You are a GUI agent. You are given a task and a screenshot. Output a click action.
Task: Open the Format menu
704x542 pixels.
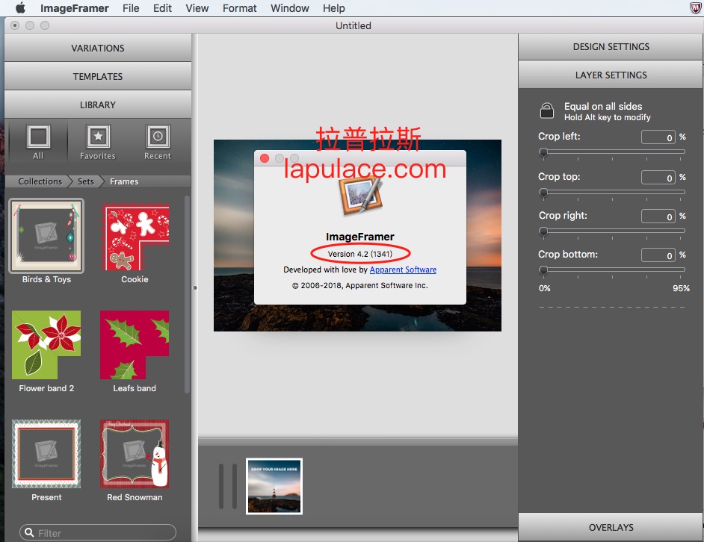click(x=239, y=8)
